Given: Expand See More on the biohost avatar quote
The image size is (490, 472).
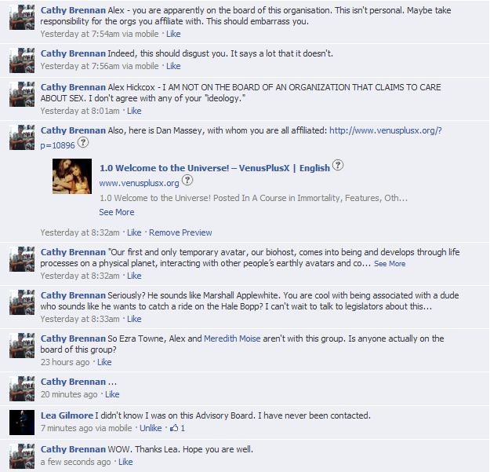Looking at the screenshot, I should pos(390,264).
